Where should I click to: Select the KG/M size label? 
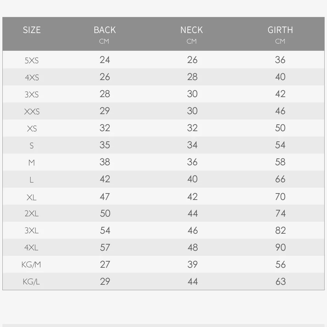[31, 265]
